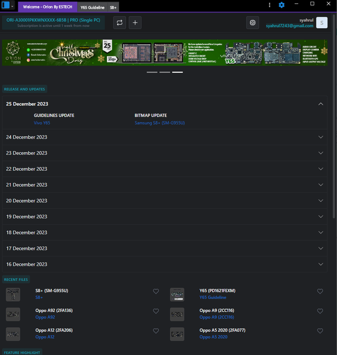This screenshot has height=355, width=337.
Task: Open the S8+ (SM-G955U) board thumbnail
Action: (13, 295)
